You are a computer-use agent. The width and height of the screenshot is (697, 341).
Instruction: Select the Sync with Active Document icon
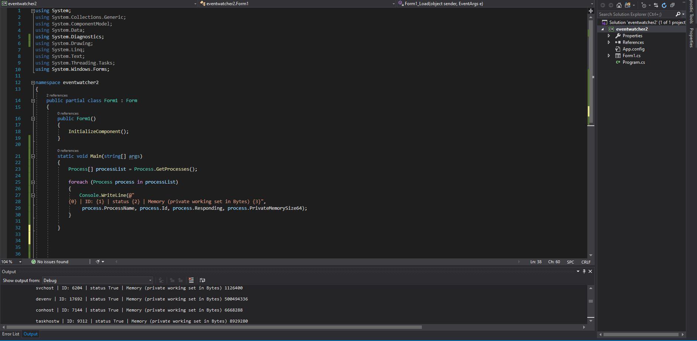(656, 5)
